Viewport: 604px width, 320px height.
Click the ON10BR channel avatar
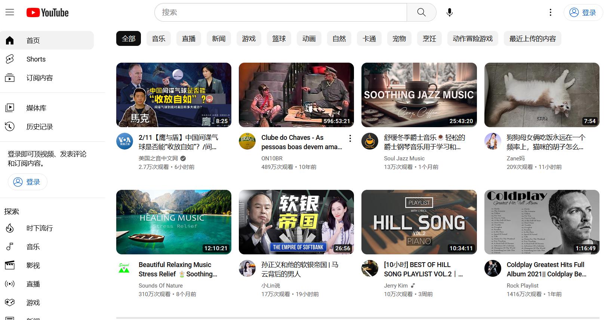click(x=247, y=141)
